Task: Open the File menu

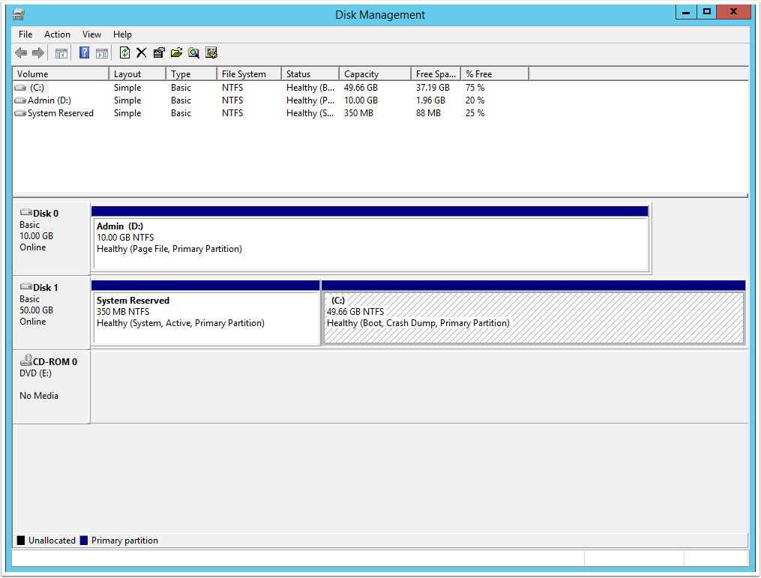Action: point(25,34)
